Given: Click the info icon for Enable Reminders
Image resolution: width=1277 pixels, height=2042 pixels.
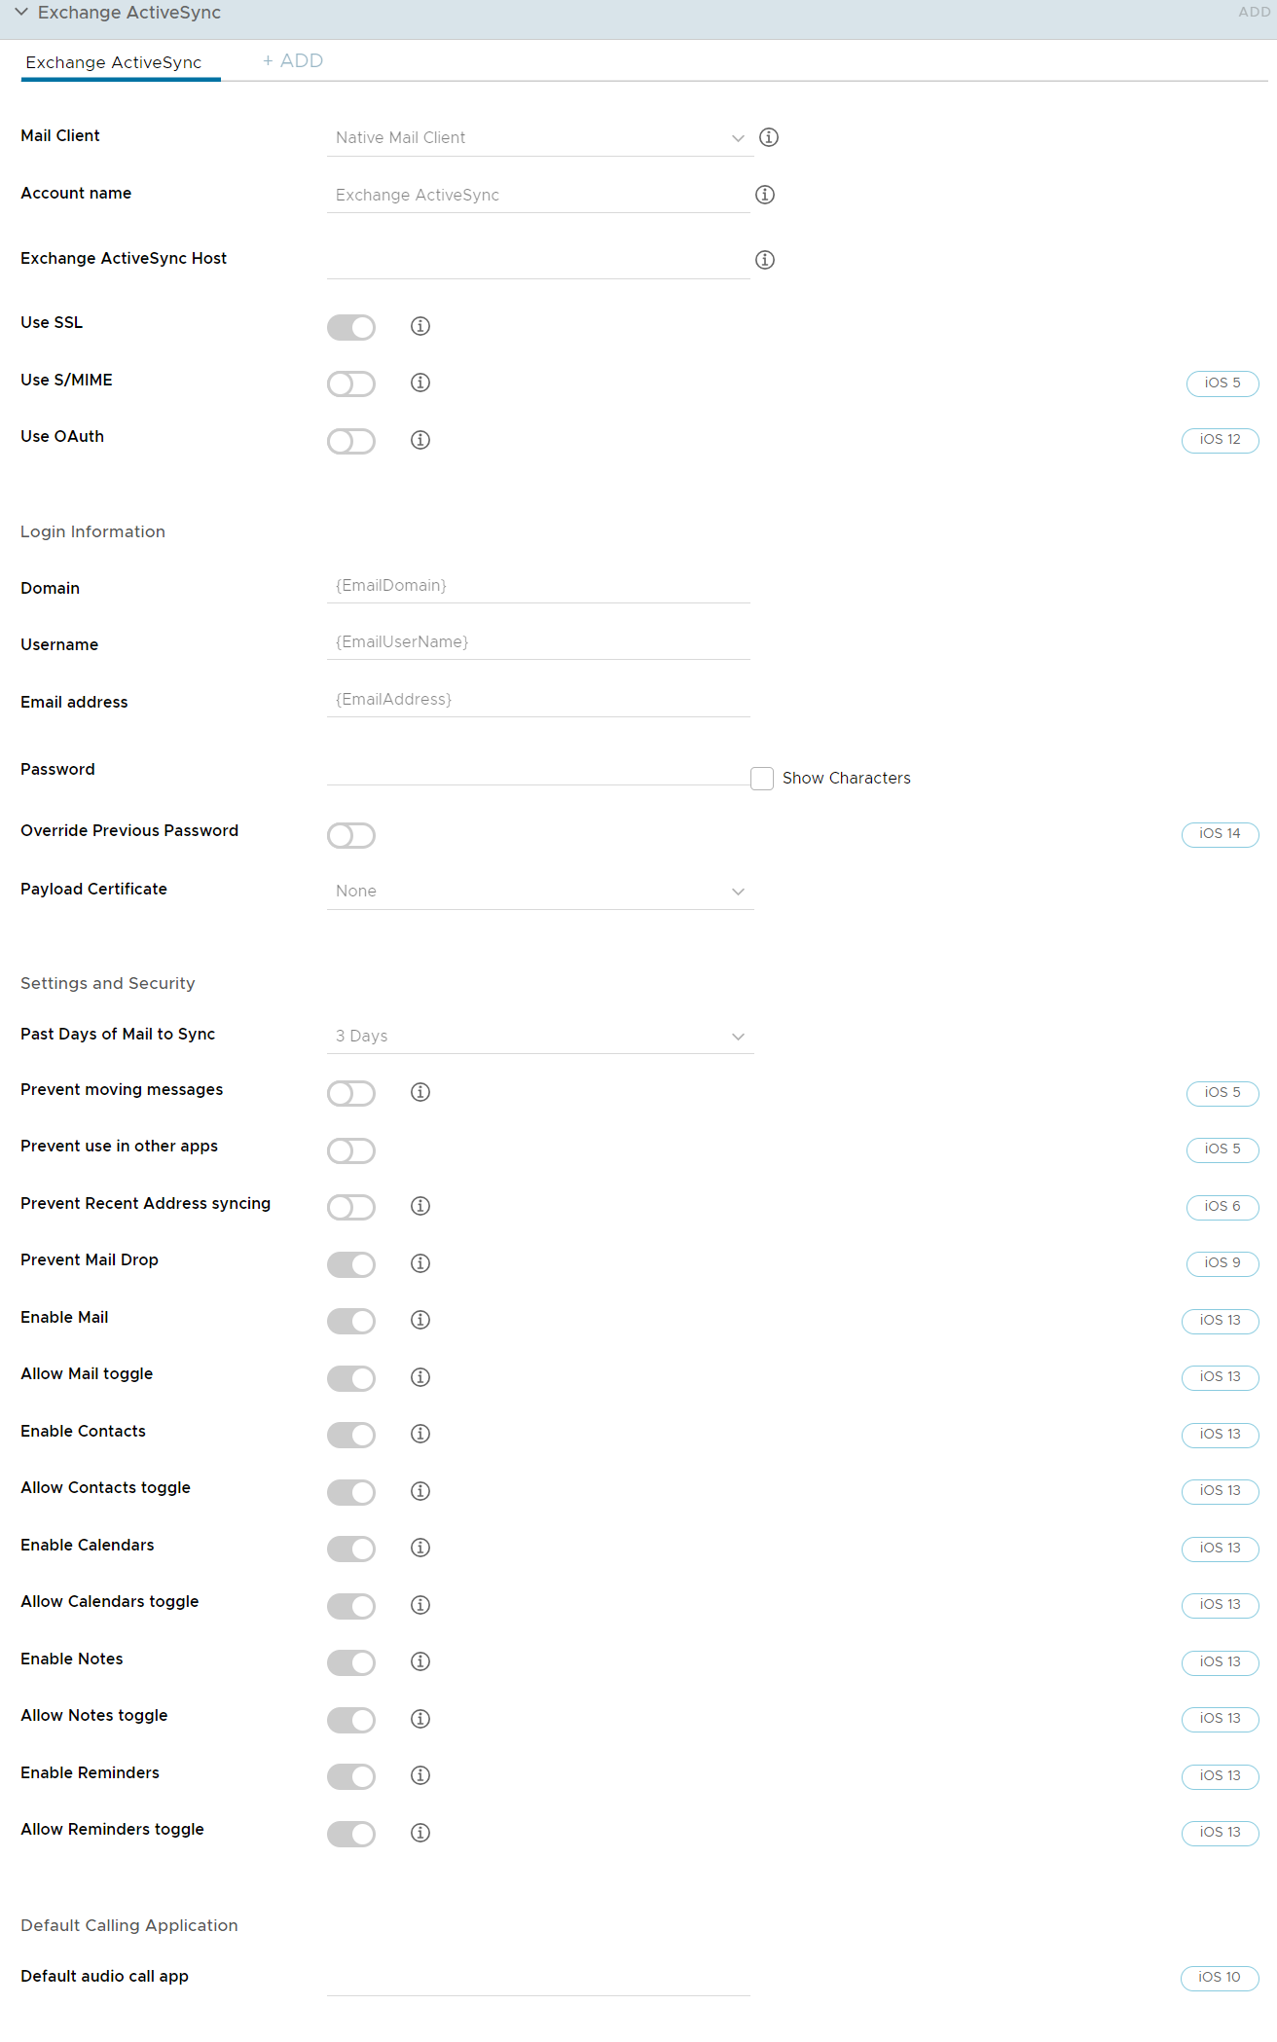Looking at the screenshot, I should point(420,1775).
